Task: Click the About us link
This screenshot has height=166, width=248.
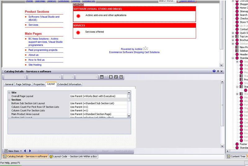Action: [33, 55]
